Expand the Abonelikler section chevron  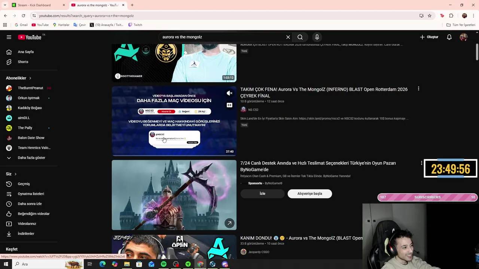(30, 78)
